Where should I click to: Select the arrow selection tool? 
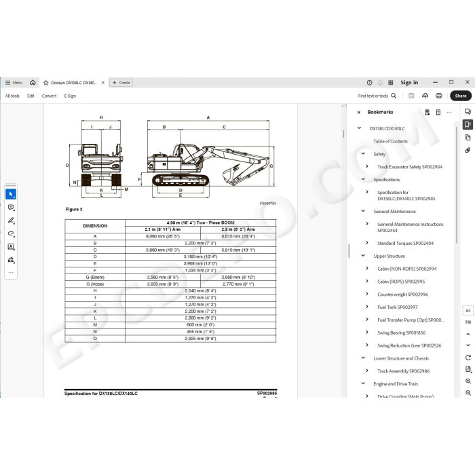click(11, 194)
